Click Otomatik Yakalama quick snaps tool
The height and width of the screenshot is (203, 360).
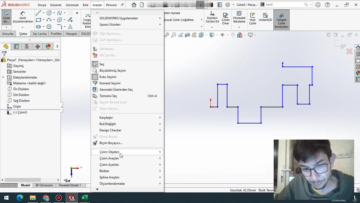[x=239, y=17]
